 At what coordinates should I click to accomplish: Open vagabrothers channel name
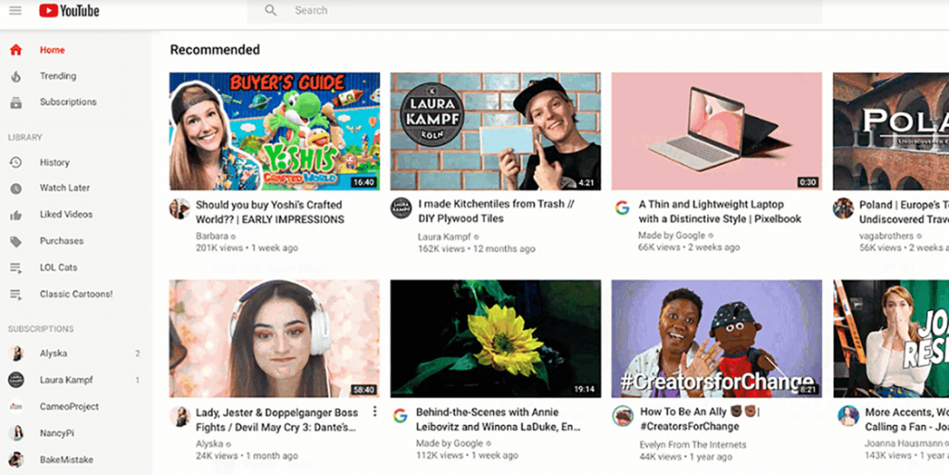[x=886, y=236]
